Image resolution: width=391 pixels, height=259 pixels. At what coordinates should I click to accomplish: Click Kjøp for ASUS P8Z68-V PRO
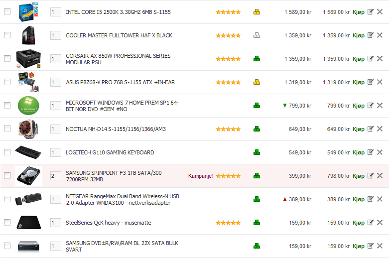tap(359, 83)
